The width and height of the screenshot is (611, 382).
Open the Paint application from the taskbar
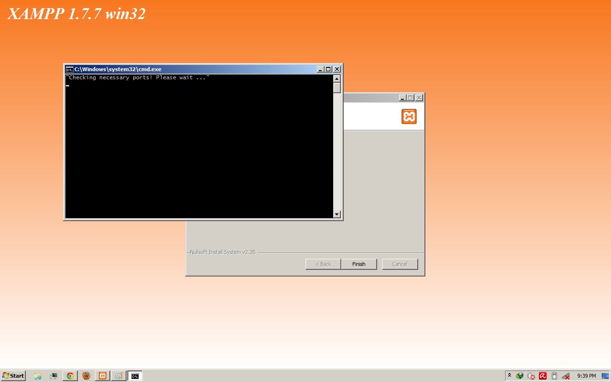[x=118, y=376]
